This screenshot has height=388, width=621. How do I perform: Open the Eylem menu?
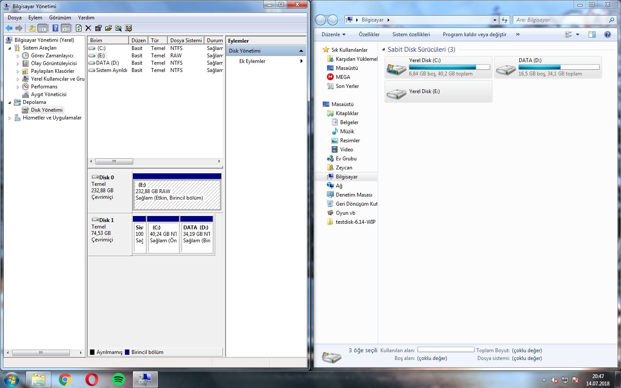[35, 18]
